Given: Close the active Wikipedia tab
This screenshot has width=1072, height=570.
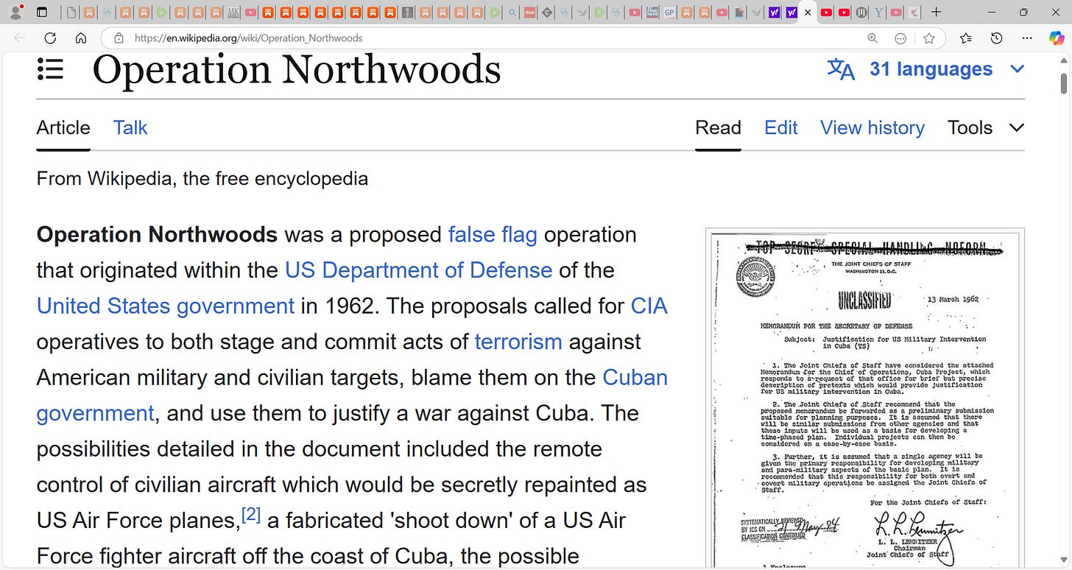Looking at the screenshot, I should [x=808, y=13].
